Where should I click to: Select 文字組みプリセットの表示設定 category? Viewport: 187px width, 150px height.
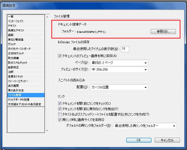pos(26,104)
